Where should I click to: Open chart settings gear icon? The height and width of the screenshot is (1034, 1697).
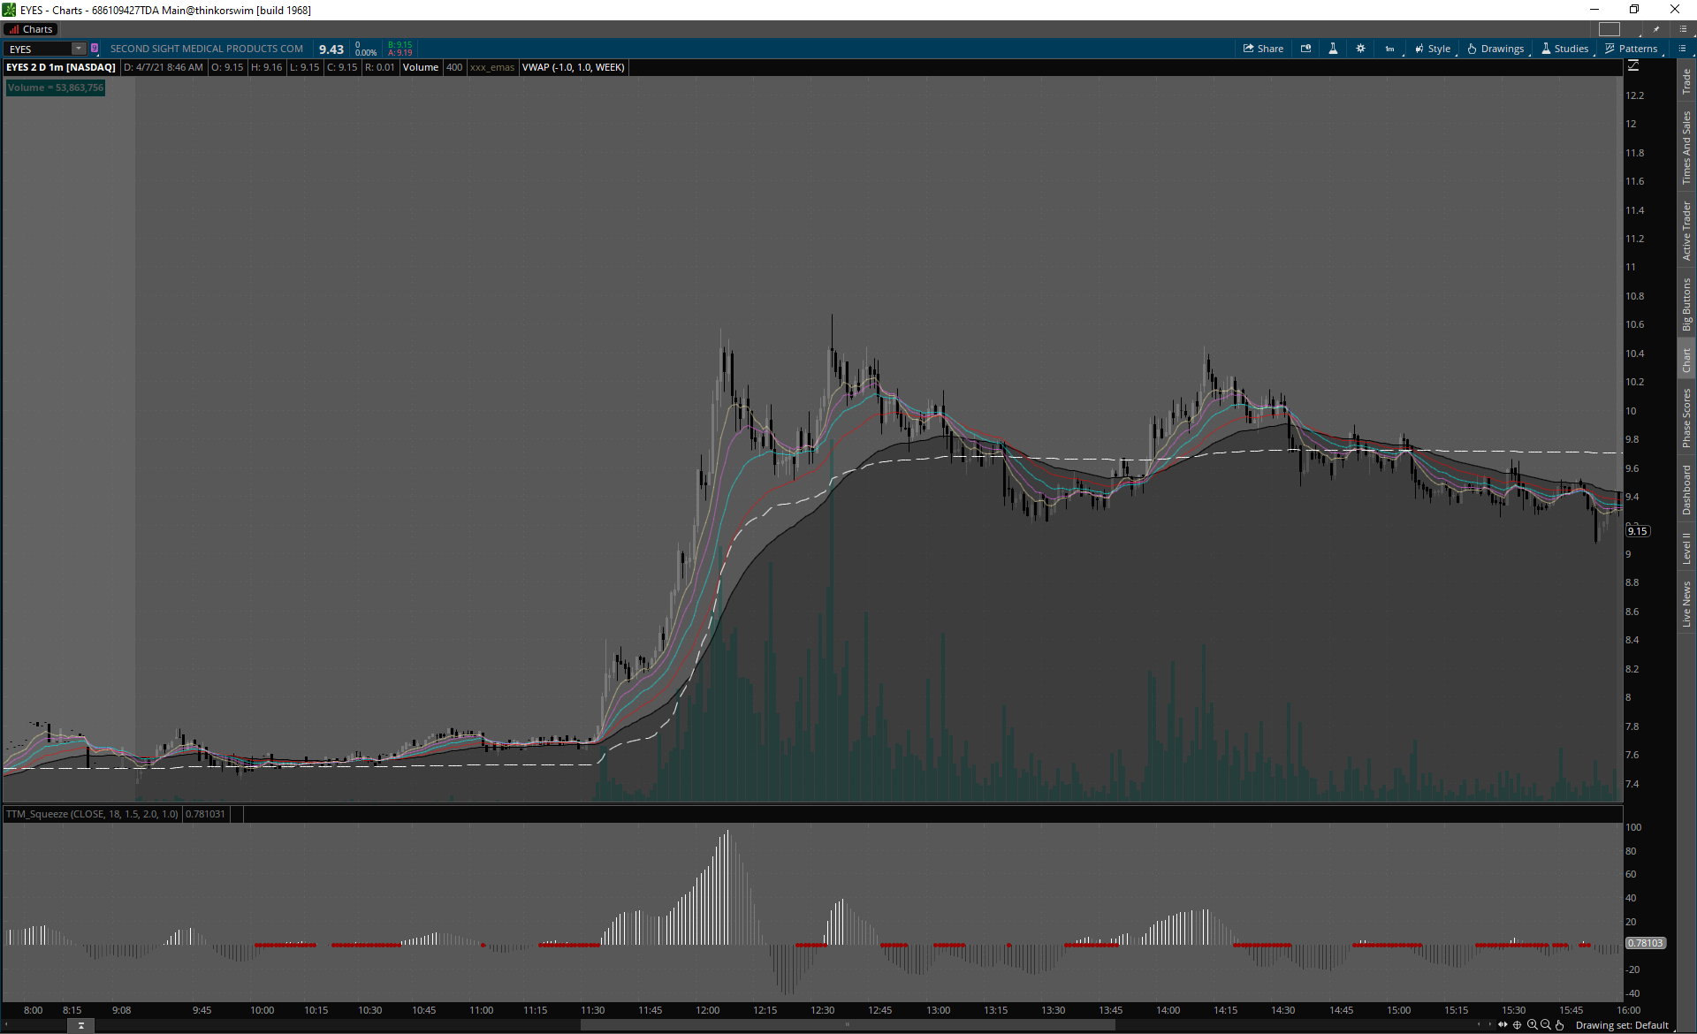coord(1360,49)
